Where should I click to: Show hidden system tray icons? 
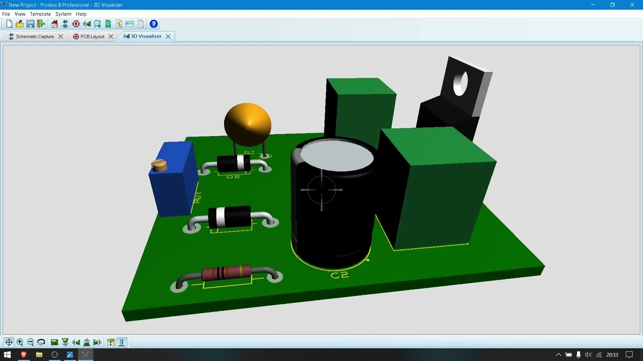coord(558,355)
